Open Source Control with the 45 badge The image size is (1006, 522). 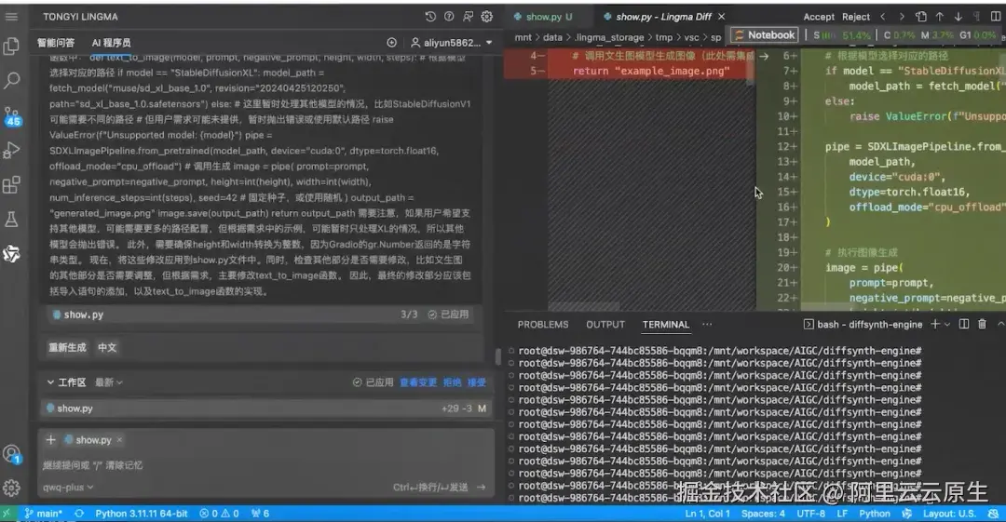tap(11, 116)
